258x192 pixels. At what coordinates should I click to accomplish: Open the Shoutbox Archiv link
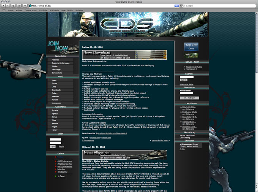tap(182, 149)
